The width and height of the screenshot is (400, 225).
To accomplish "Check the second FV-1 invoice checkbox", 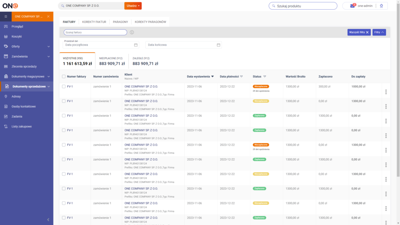I will [x=64, y=101].
